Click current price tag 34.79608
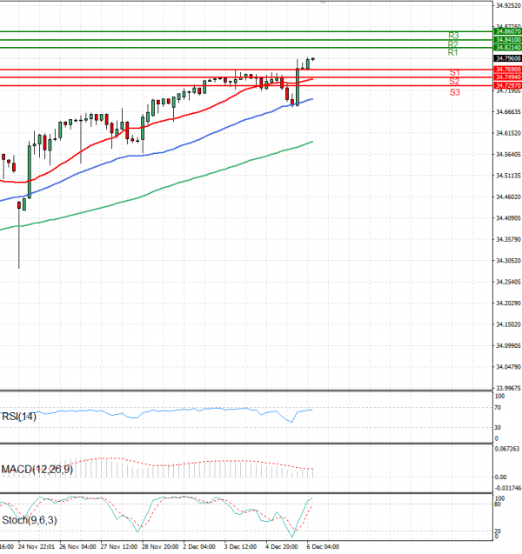Image resolution: width=522 pixels, height=554 pixels. click(x=506, y=59)
